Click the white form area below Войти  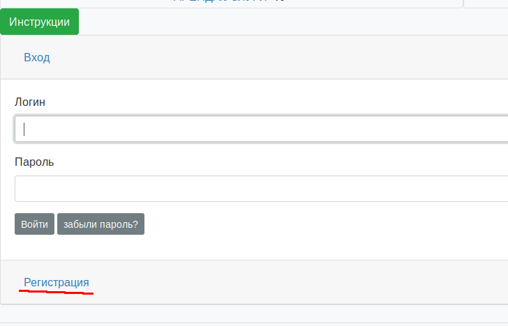[x=254, y=247]
